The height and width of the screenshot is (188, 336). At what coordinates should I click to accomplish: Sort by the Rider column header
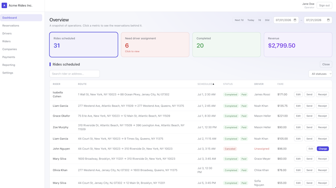click(56, 84)
